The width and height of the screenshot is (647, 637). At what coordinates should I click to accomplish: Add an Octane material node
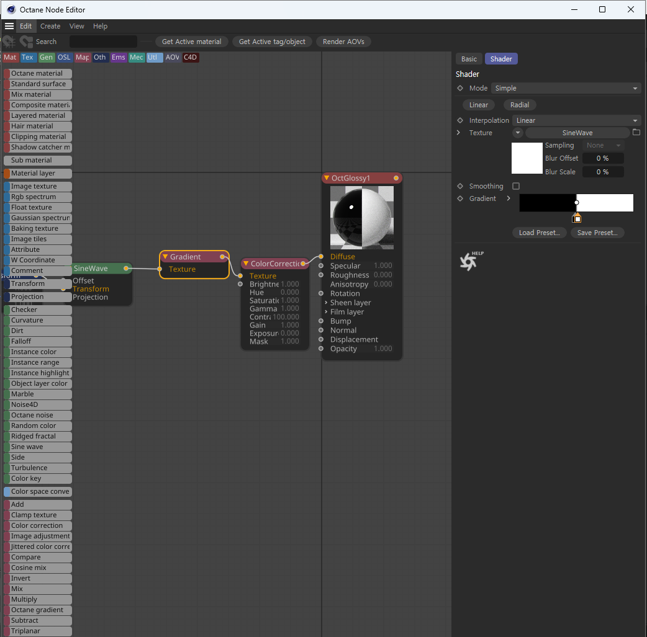coord(37,73)
